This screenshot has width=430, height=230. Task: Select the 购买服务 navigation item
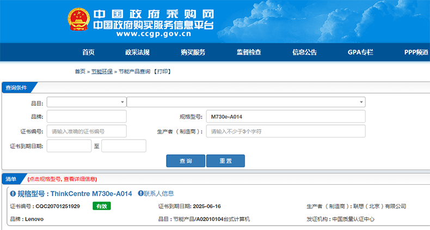193,52
